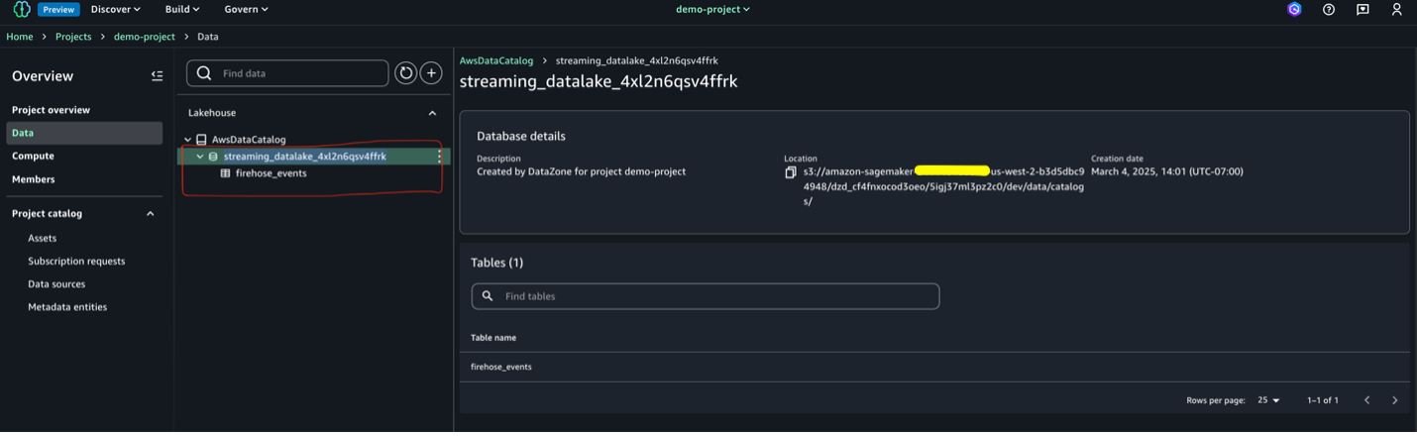Open Metadata entities
1417x436 pixels.
[67, 307]
